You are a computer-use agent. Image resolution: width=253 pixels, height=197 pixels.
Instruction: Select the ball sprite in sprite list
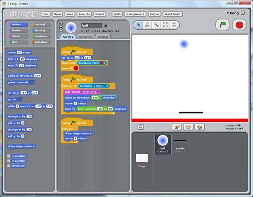163,144
